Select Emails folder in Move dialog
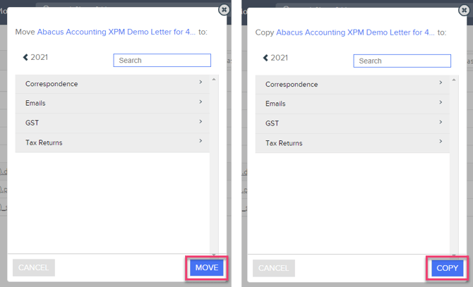473x287 pixels. [112, 103]
